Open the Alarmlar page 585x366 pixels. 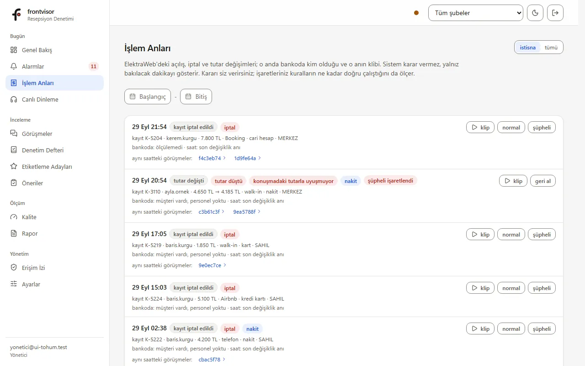point(54,66)
